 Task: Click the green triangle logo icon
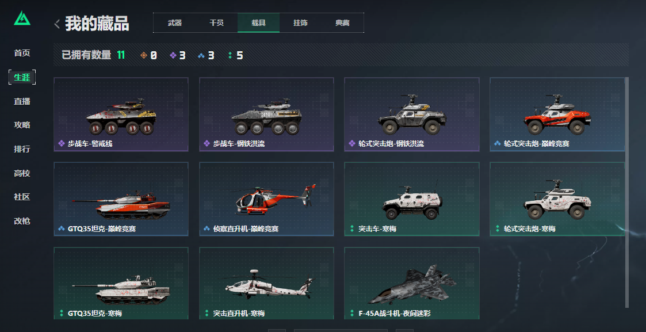click(x=22, y=18)
